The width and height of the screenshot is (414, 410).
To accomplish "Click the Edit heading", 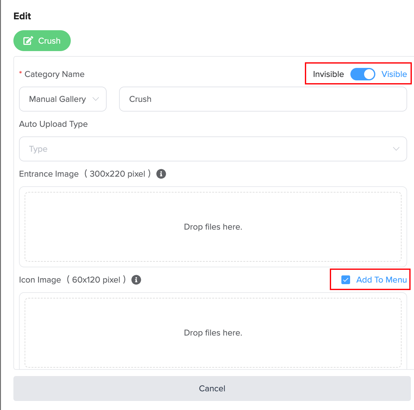I will (22, 16).
